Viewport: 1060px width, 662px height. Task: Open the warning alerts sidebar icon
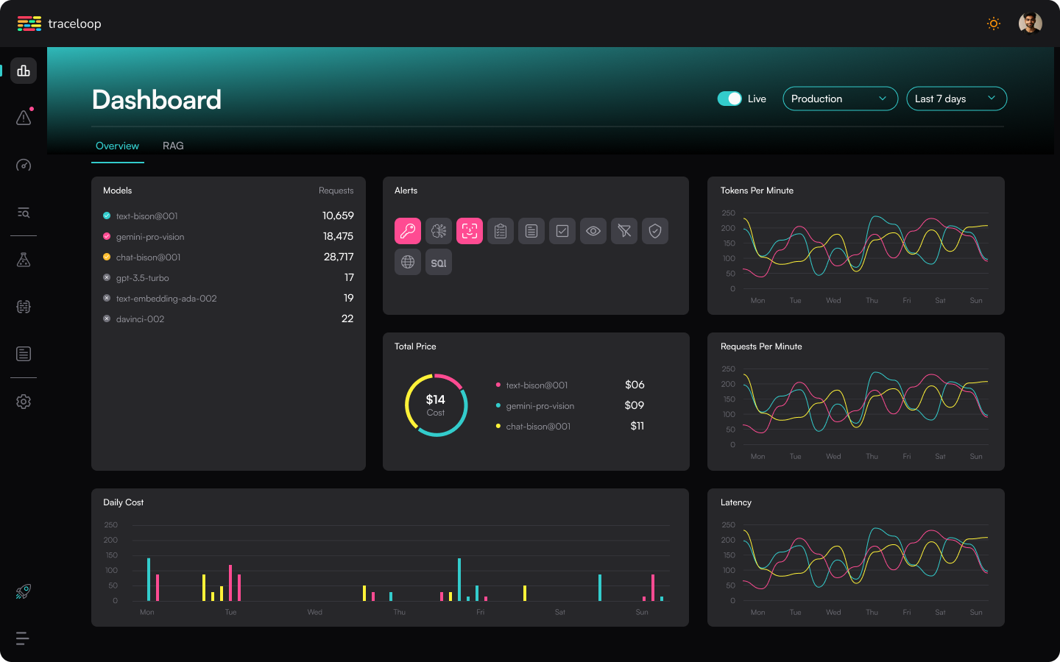24,118
